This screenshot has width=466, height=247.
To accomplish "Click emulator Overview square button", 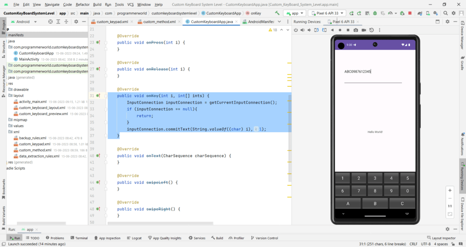I will pos(348,30).
